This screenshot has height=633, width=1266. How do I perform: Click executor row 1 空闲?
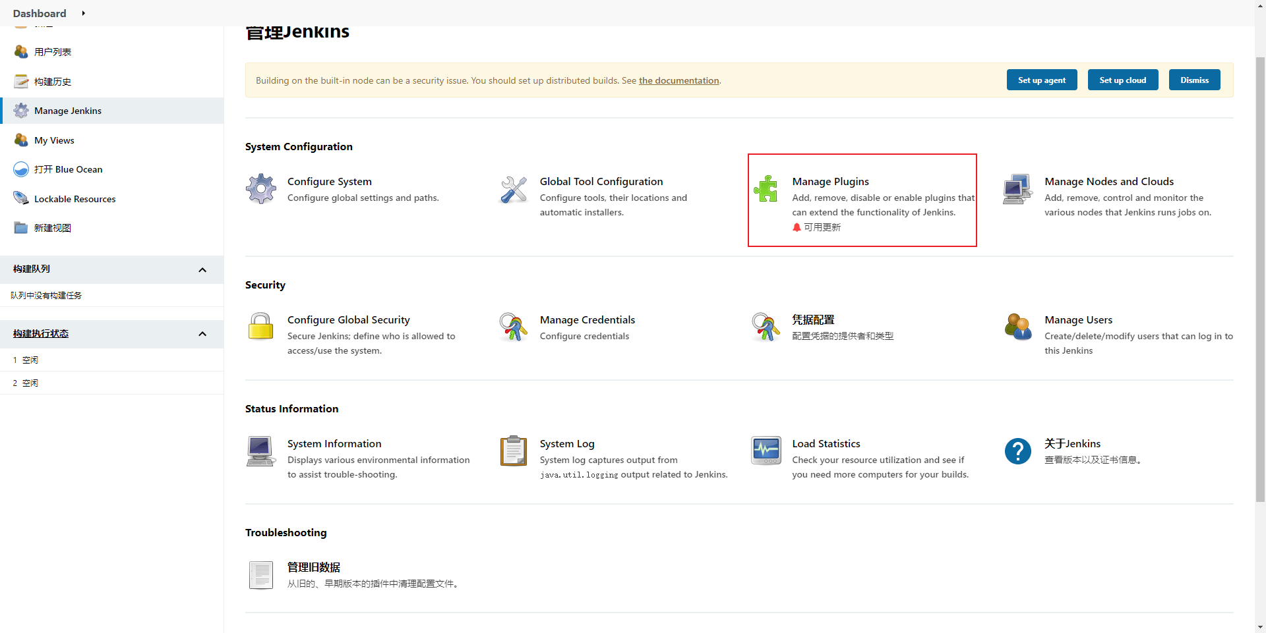[x=112, y=360]
